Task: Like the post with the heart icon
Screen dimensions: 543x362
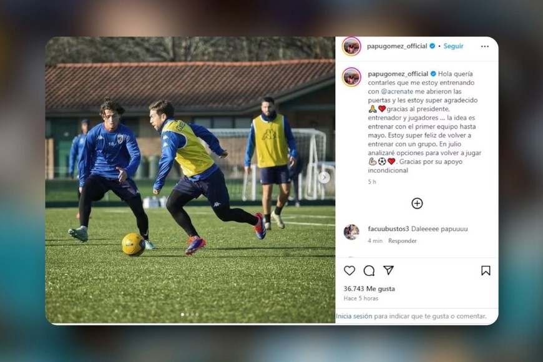Action: tap(350, 270)
